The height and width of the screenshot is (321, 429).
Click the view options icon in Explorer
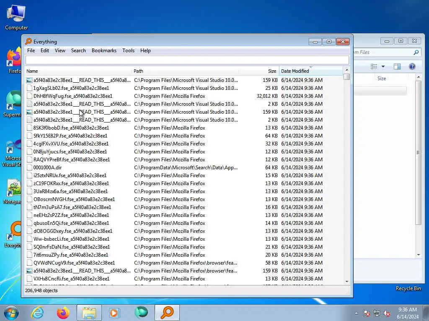click(374, 66)
